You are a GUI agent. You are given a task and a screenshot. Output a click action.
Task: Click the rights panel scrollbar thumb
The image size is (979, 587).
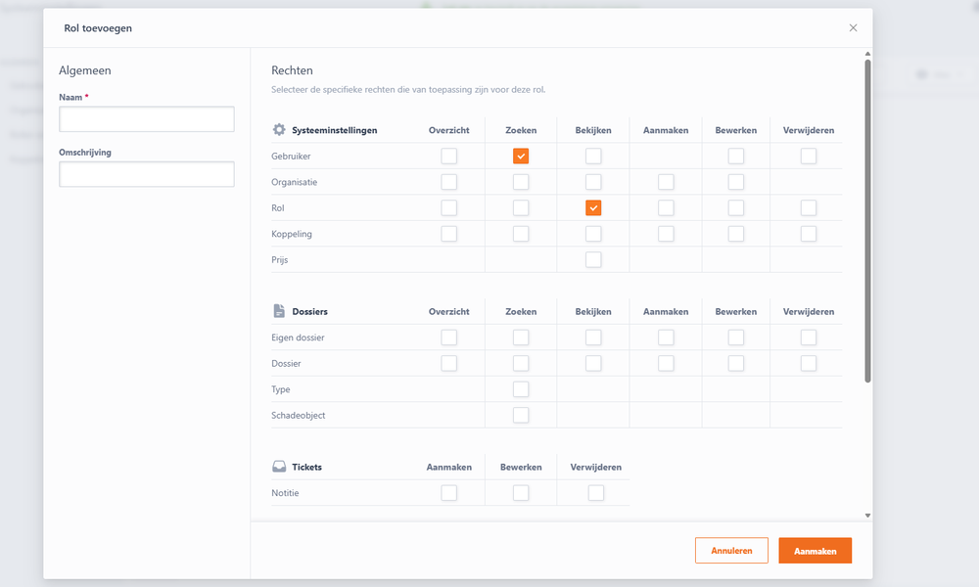point(867,221)
